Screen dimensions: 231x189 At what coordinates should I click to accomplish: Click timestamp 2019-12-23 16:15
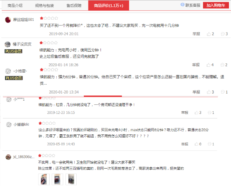click(x=61, y=113)
